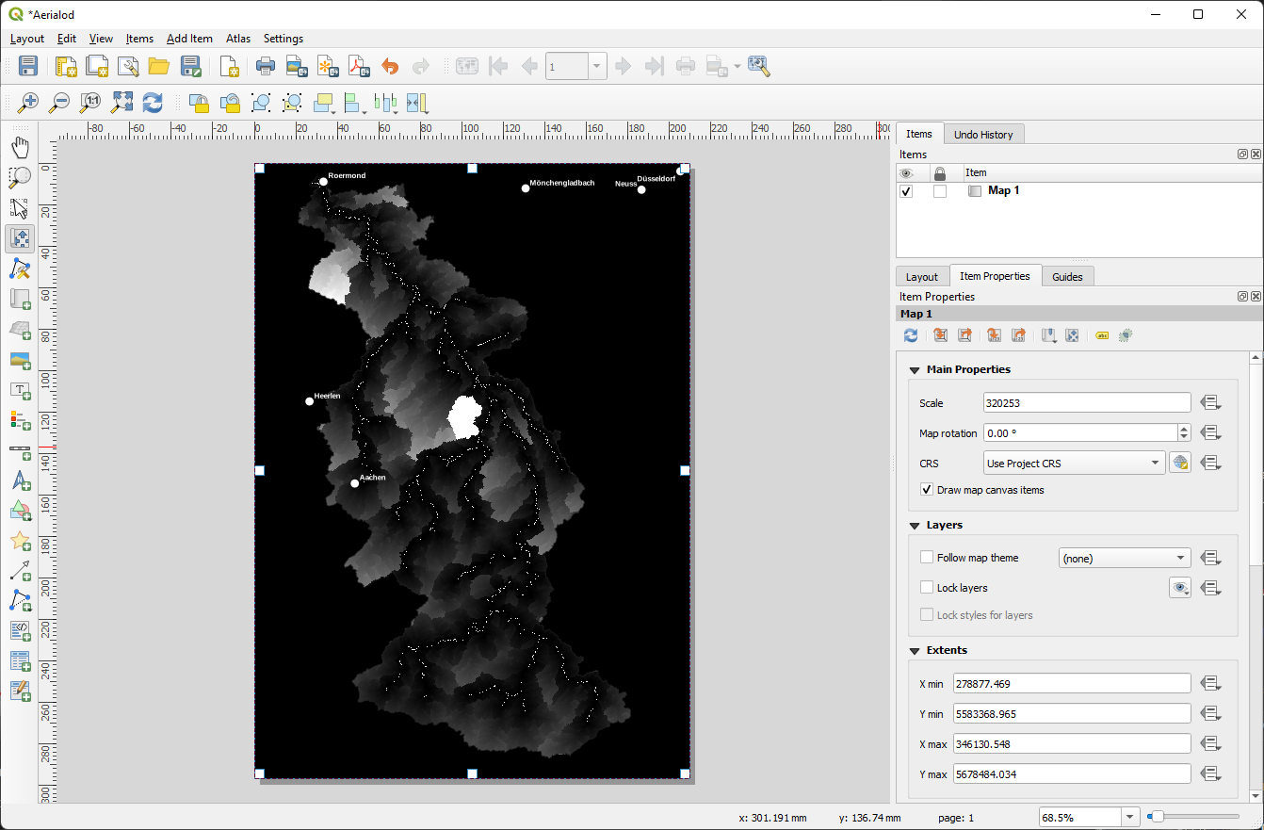Add a Legend item to the layout

(20, 421)
